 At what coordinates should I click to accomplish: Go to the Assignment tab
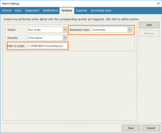coord(32,11)
